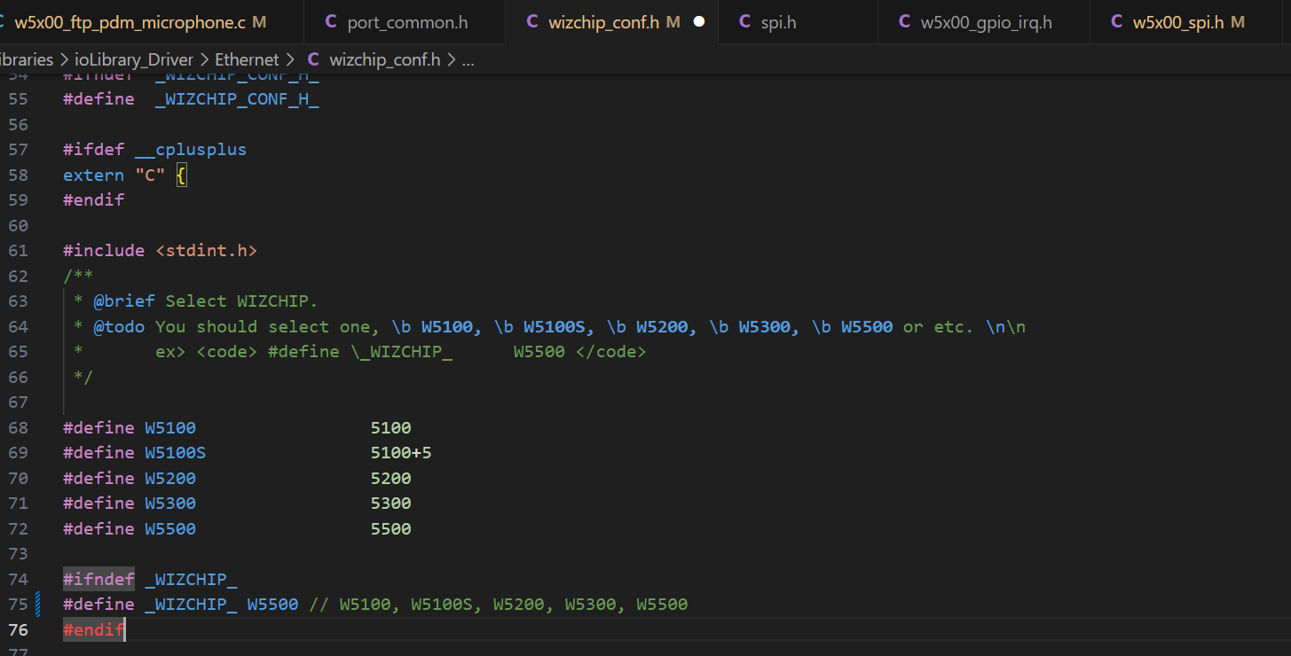Click the C file icon on port_common.h tab
Viewport: 1291px width, 656px height.
[x=331, y=22]
